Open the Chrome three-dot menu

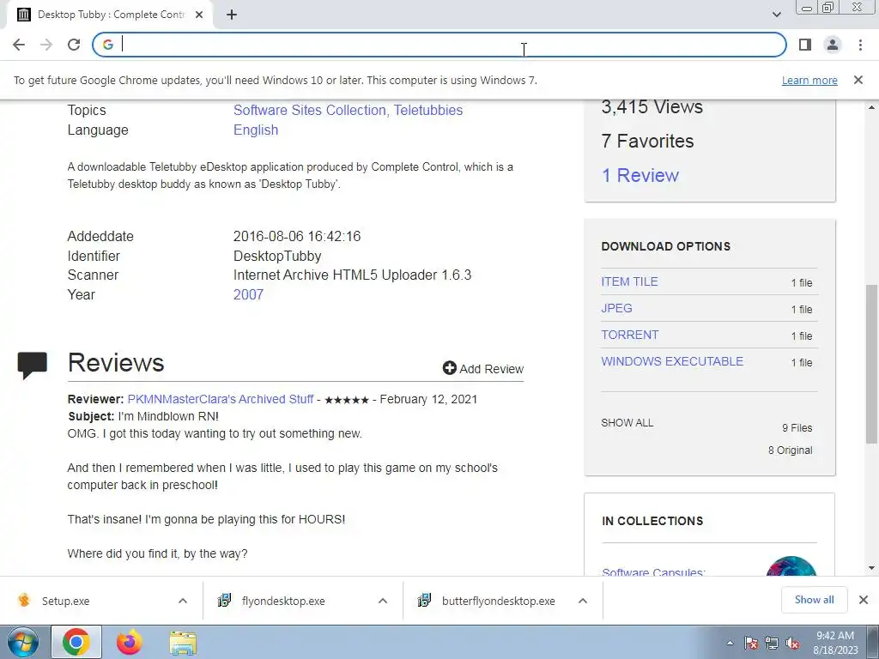point(860,45)
